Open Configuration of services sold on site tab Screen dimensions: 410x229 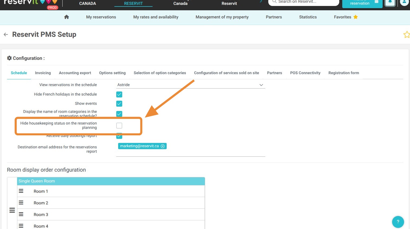227,73
